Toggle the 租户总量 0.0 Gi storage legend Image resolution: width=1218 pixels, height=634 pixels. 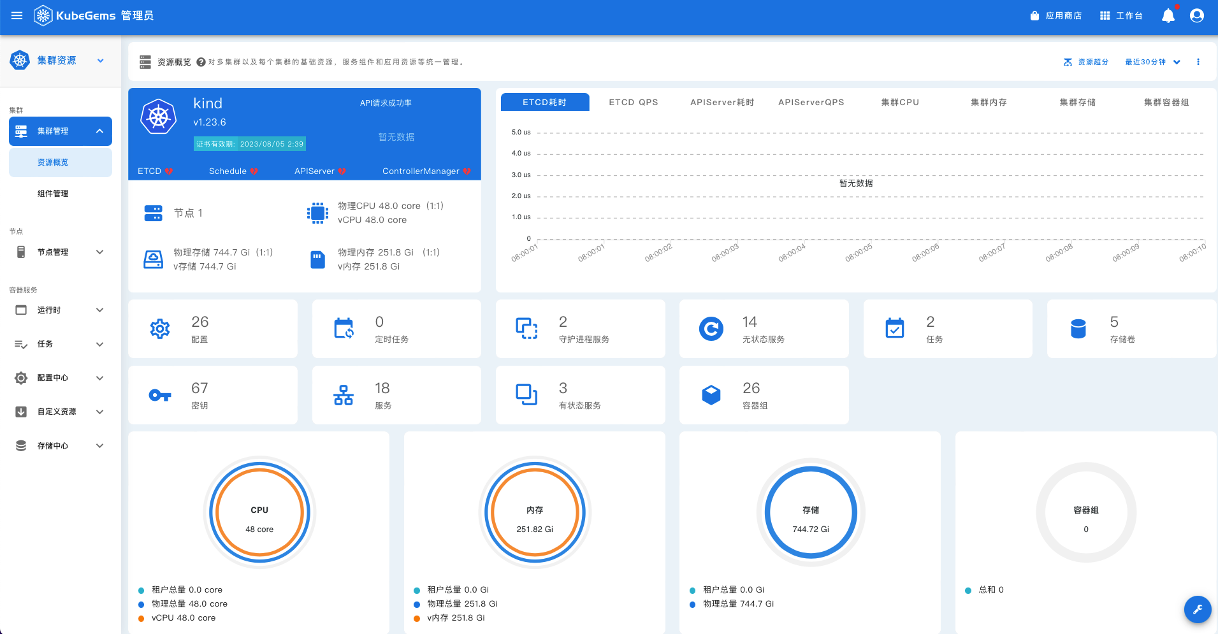727,590
